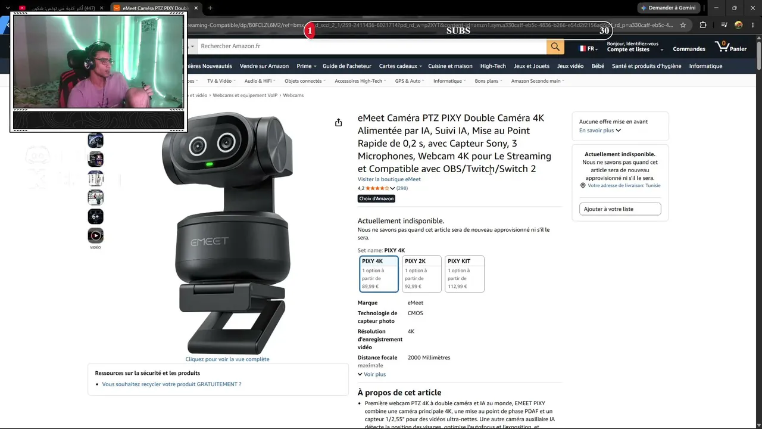Focus the Rechercher Amazon.fr search field
This screenshot has height=429, width=762.
click(371, 46)
